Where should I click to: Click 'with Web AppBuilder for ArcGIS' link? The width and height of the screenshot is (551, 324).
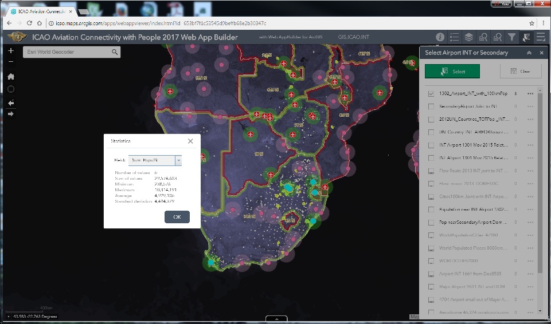(x=291, y=37)
